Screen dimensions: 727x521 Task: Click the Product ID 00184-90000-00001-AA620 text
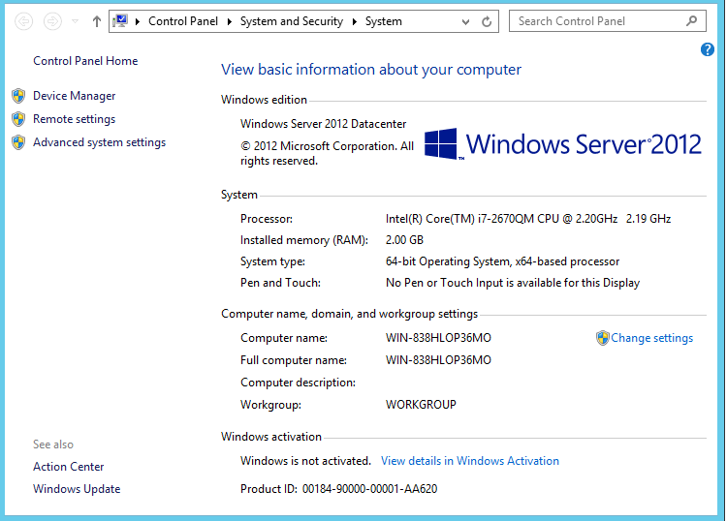click(x=339, y=489)
